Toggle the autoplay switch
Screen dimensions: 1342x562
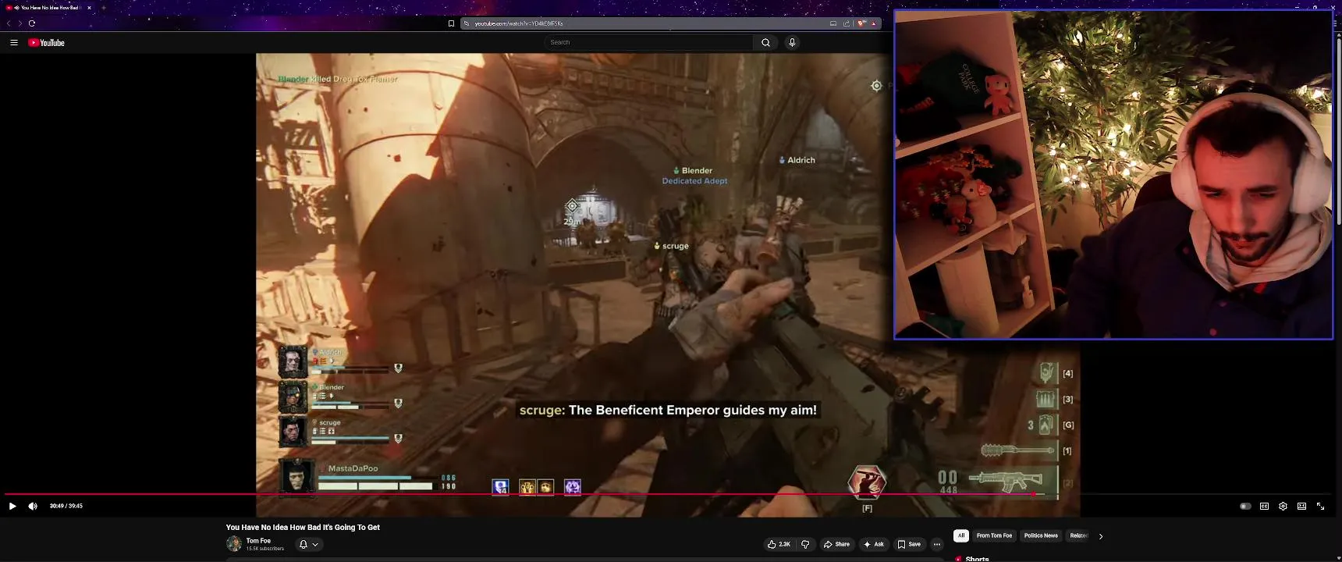point(1245,506)
